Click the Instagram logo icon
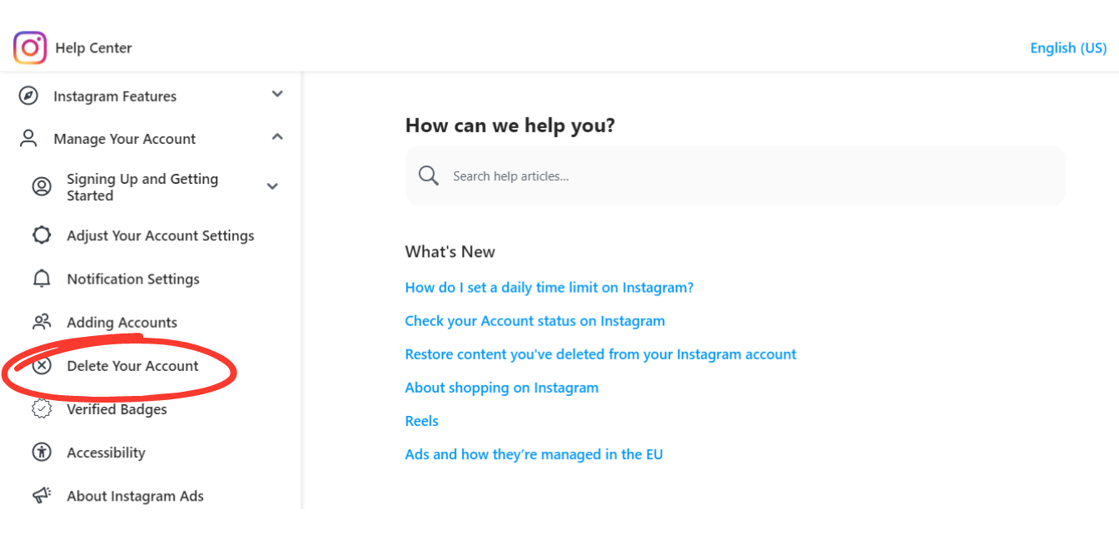 30,48
